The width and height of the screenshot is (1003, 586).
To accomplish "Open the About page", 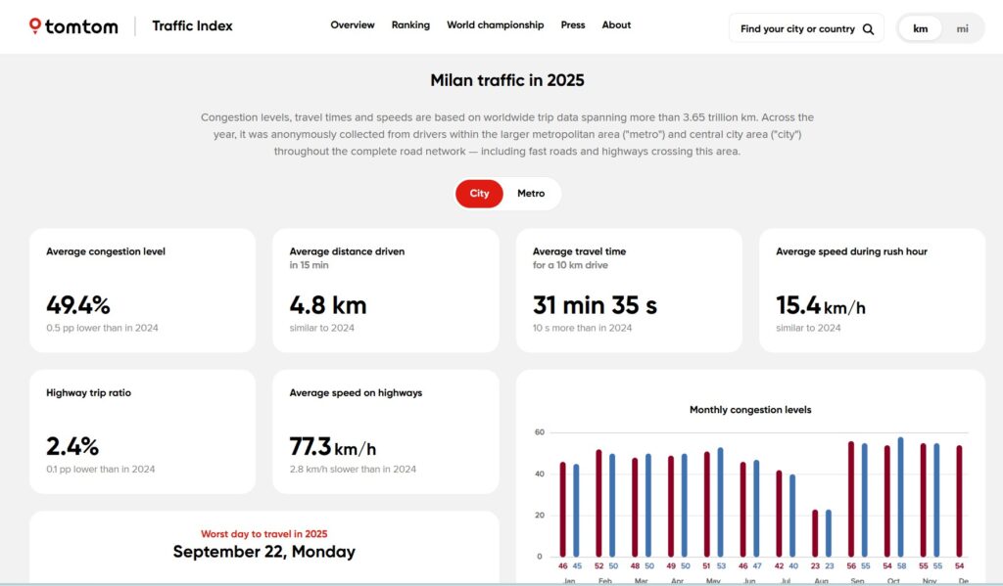I will coord(616,24).
